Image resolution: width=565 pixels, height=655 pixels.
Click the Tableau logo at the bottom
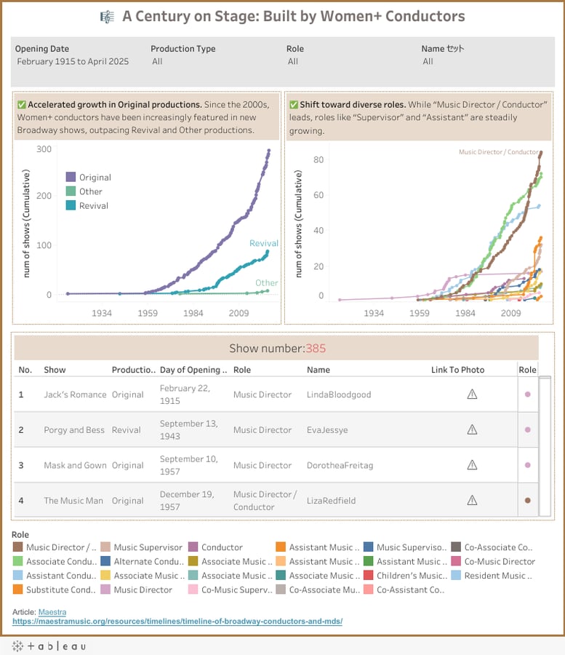[49, 646]
